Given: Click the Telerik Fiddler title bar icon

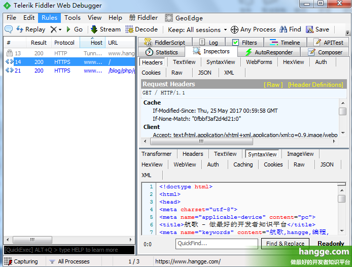Looking at the screenshot, I should pyautogui.click(x=7, y=6).
